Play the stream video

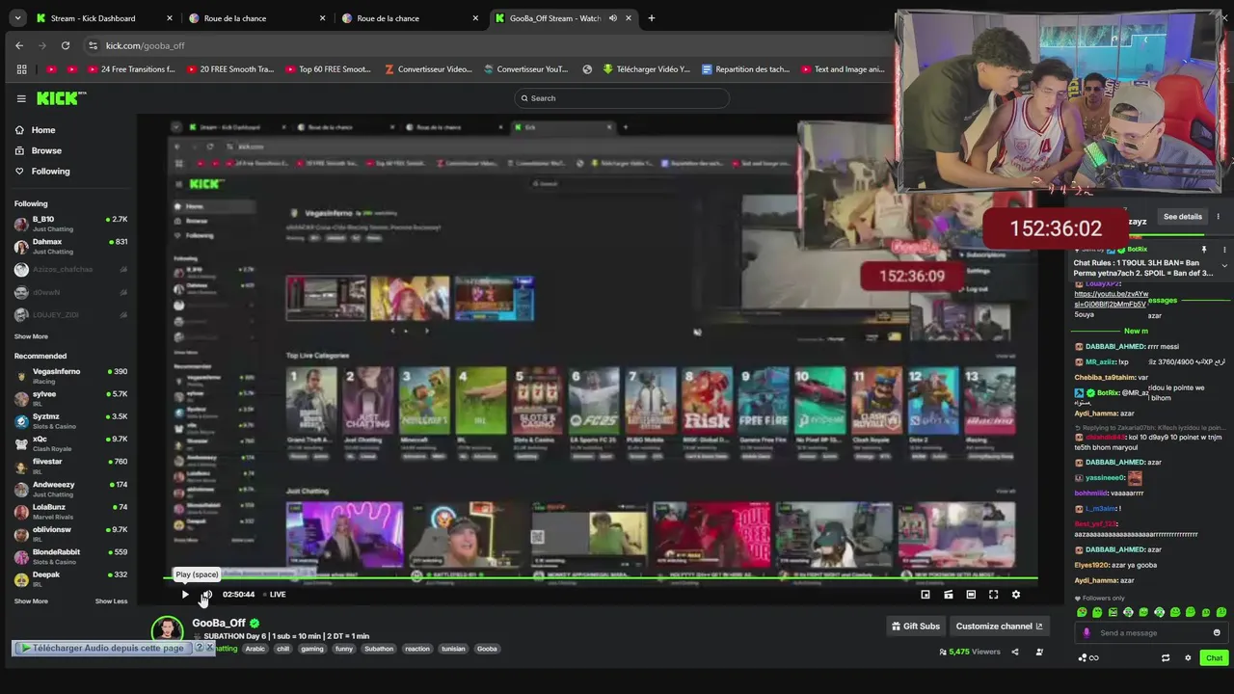(185, 595)
